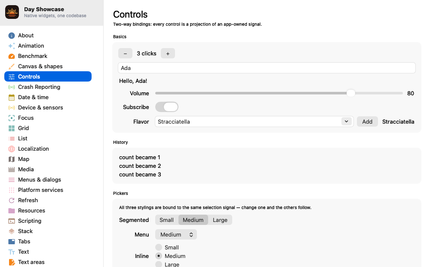Click the 'count became 3' history entry
This screenshot has height=267, width=430.
tap(140, 175)
